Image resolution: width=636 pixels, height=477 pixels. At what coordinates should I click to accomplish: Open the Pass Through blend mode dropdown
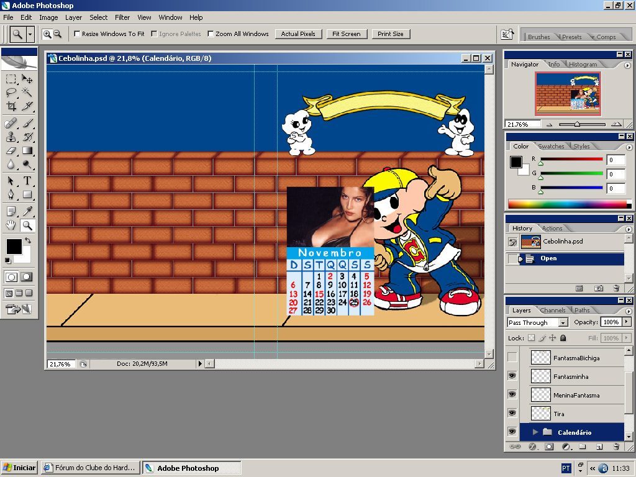pyautogui.click(x=563, y=322)
